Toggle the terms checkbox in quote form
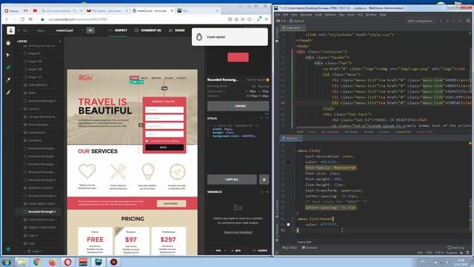The image size is (474, 267). (147, 141)
